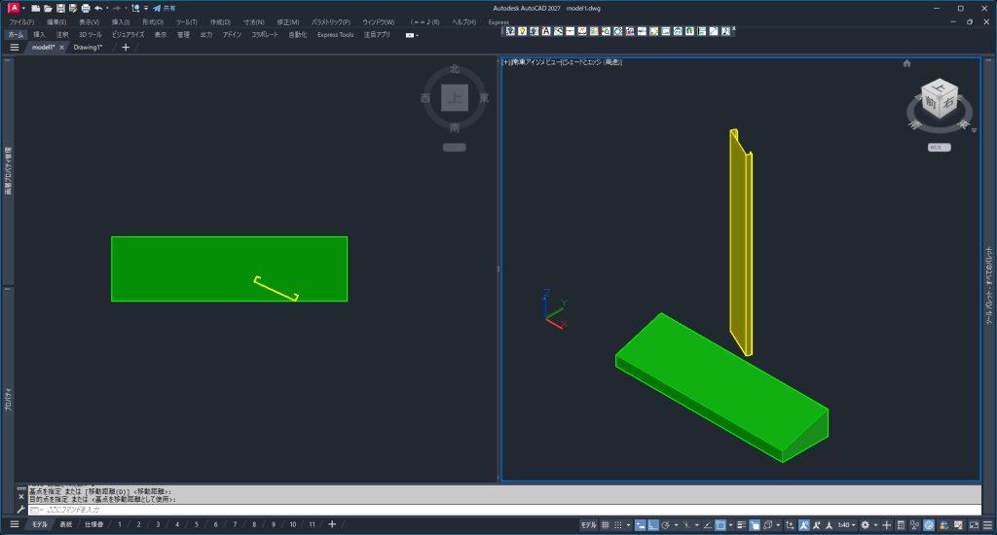Click the 共有 share button

pos(164,8)
